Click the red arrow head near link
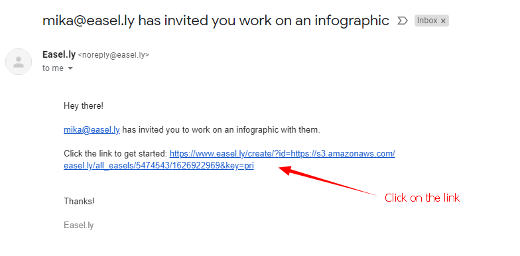 click(x=286, y=170)
